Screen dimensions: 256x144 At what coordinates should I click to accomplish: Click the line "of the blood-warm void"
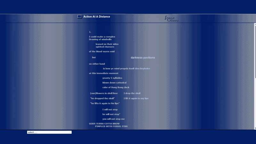click(x=102, y=52)
